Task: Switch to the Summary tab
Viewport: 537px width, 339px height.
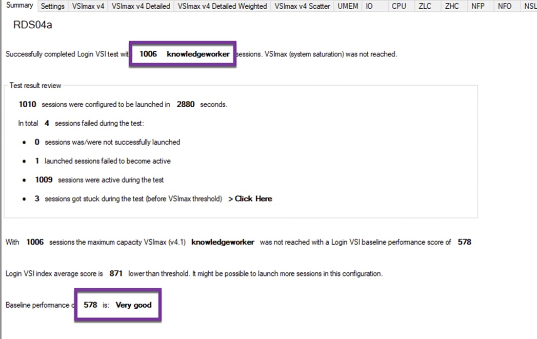Action: tap(19, 6)
